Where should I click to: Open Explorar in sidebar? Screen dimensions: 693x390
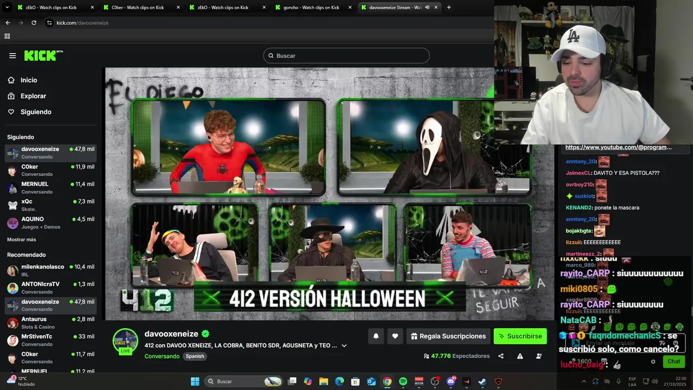[33, 96]
